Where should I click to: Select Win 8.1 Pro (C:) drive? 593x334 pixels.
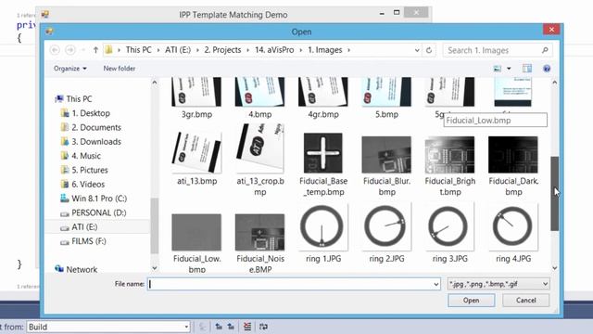99,199
